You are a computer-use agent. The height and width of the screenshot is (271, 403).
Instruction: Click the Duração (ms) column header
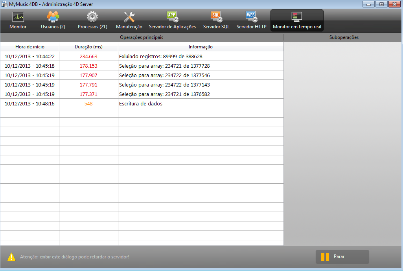pyautogui.click(x=89, y=47)
